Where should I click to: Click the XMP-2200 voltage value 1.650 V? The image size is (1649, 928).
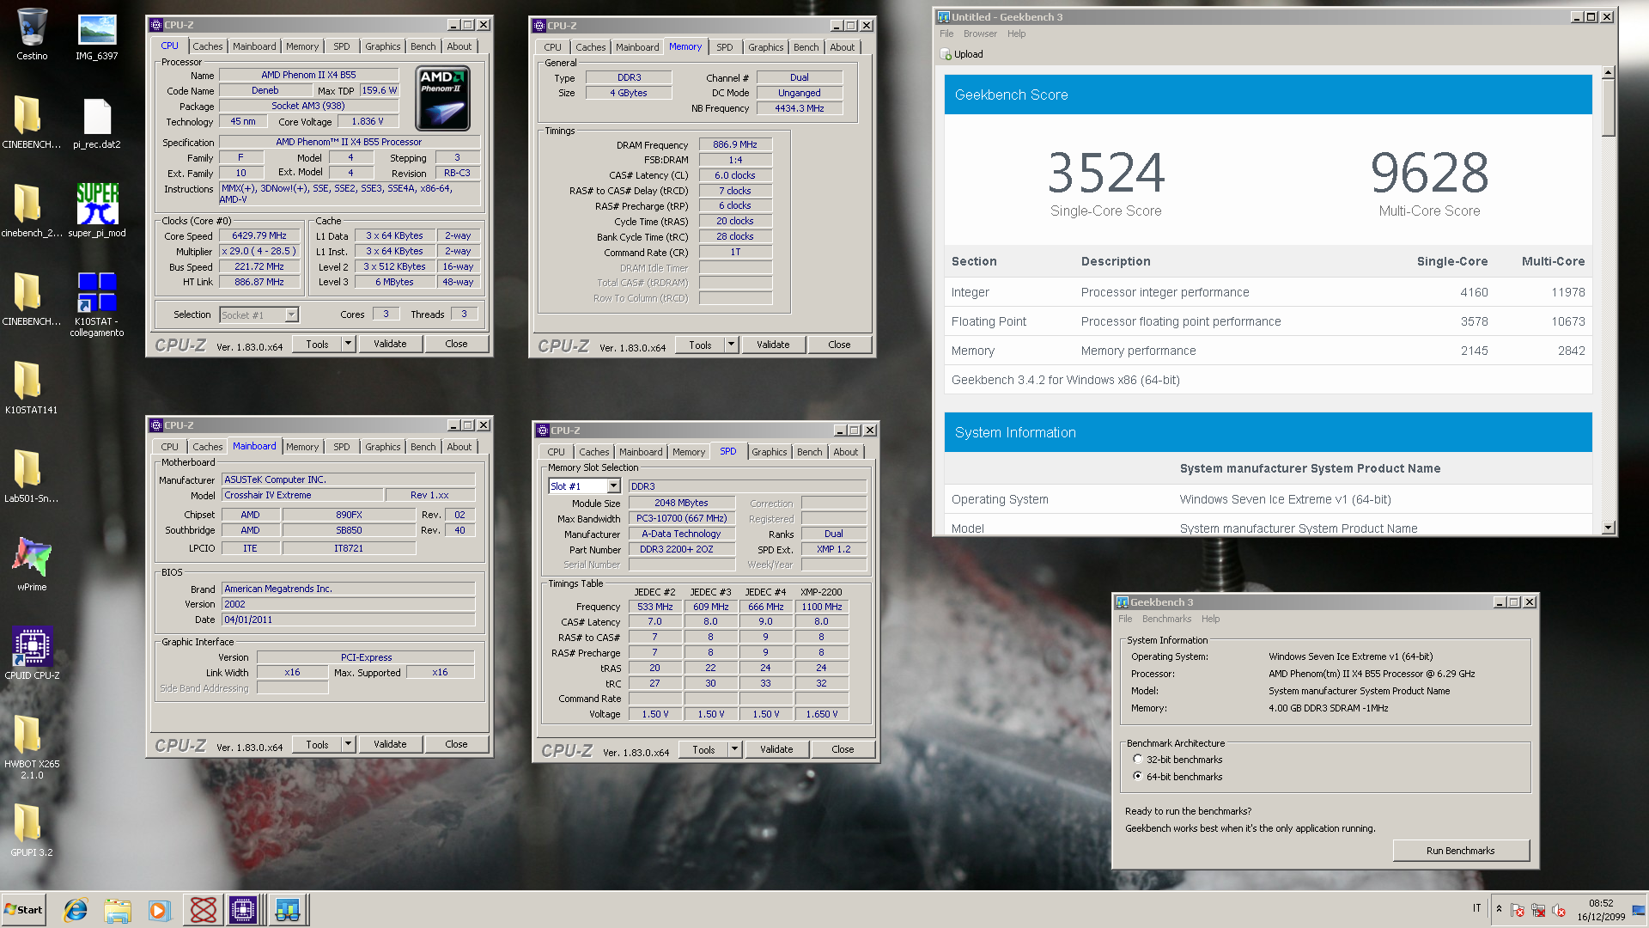821,715
